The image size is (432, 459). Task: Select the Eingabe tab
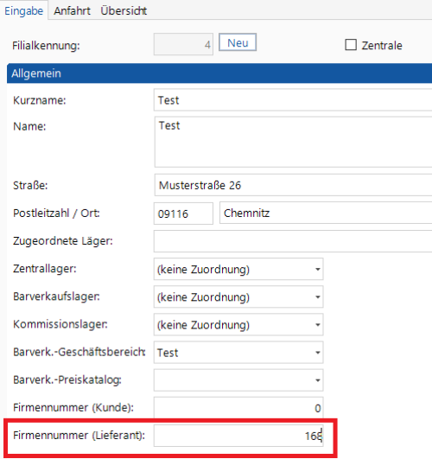(x=23, y=11)
